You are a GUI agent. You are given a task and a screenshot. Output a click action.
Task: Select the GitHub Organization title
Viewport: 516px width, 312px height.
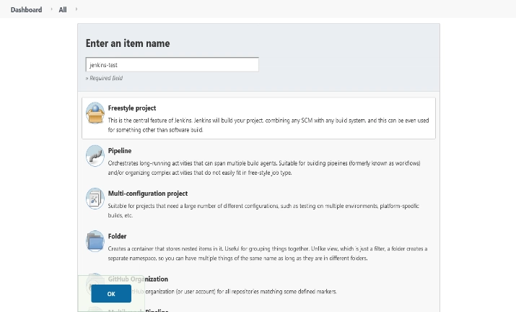click(x=138, y=279)
